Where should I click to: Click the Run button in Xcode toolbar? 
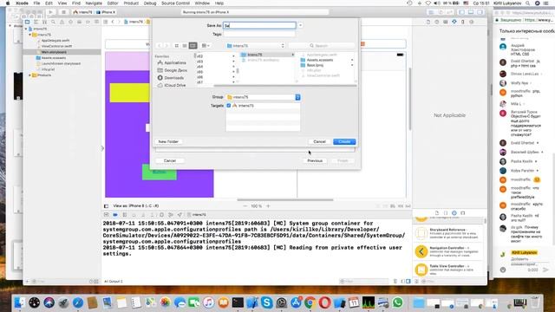point(50,12)
